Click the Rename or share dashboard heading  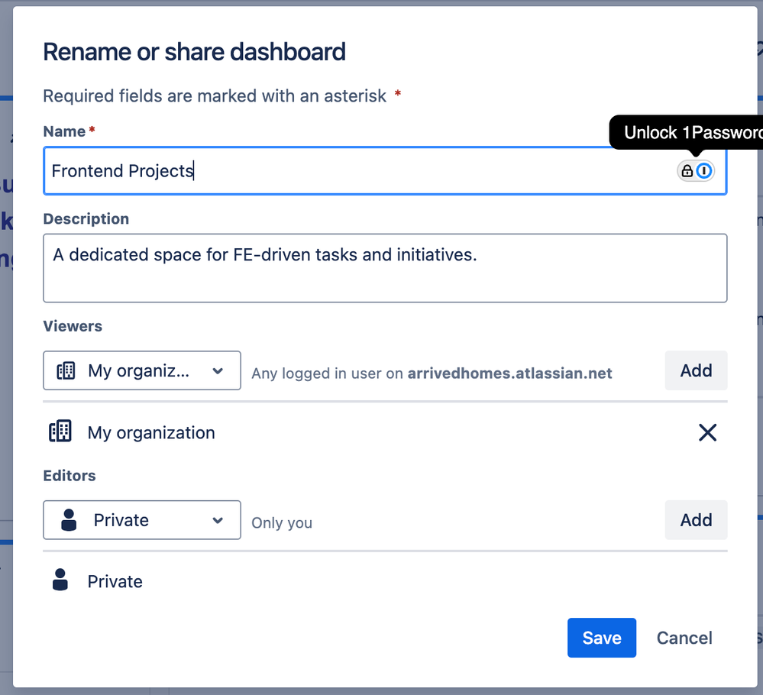tap(194, 52)
